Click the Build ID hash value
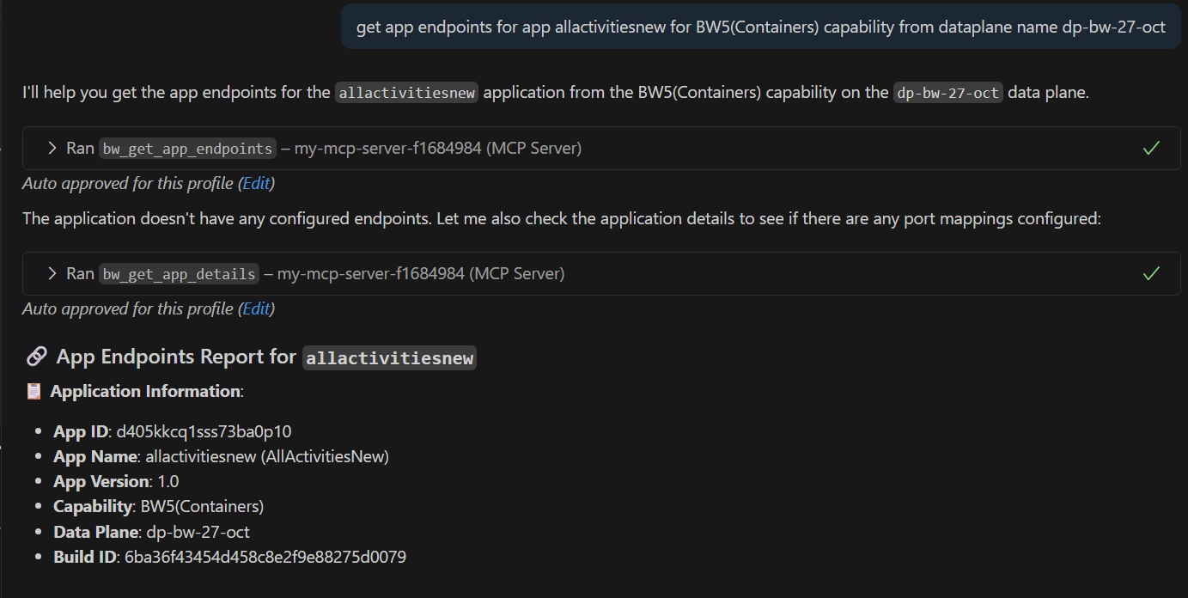1188x598 pixels. [x=265, y=557]
